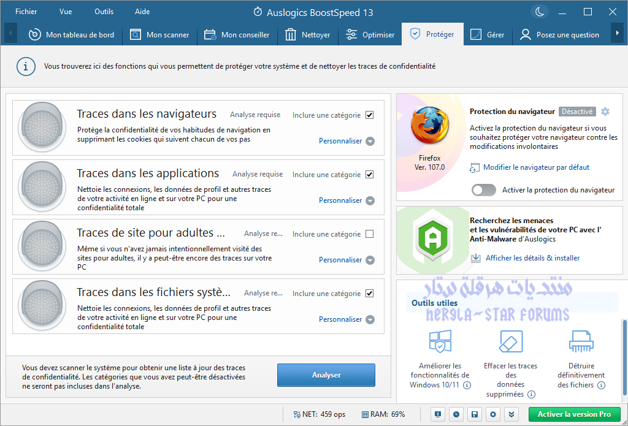Click the RAM: 69% status indicator
The image size is (628, 426).
coord(383,414)
